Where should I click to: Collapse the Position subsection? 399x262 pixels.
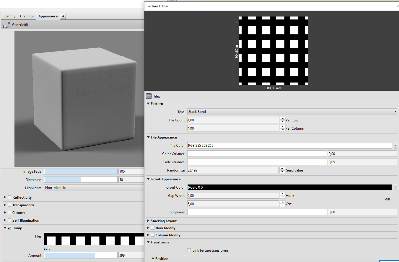coord(153,259)
